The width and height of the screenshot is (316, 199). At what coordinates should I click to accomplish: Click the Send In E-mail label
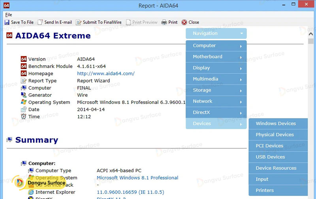click(58, 23)
